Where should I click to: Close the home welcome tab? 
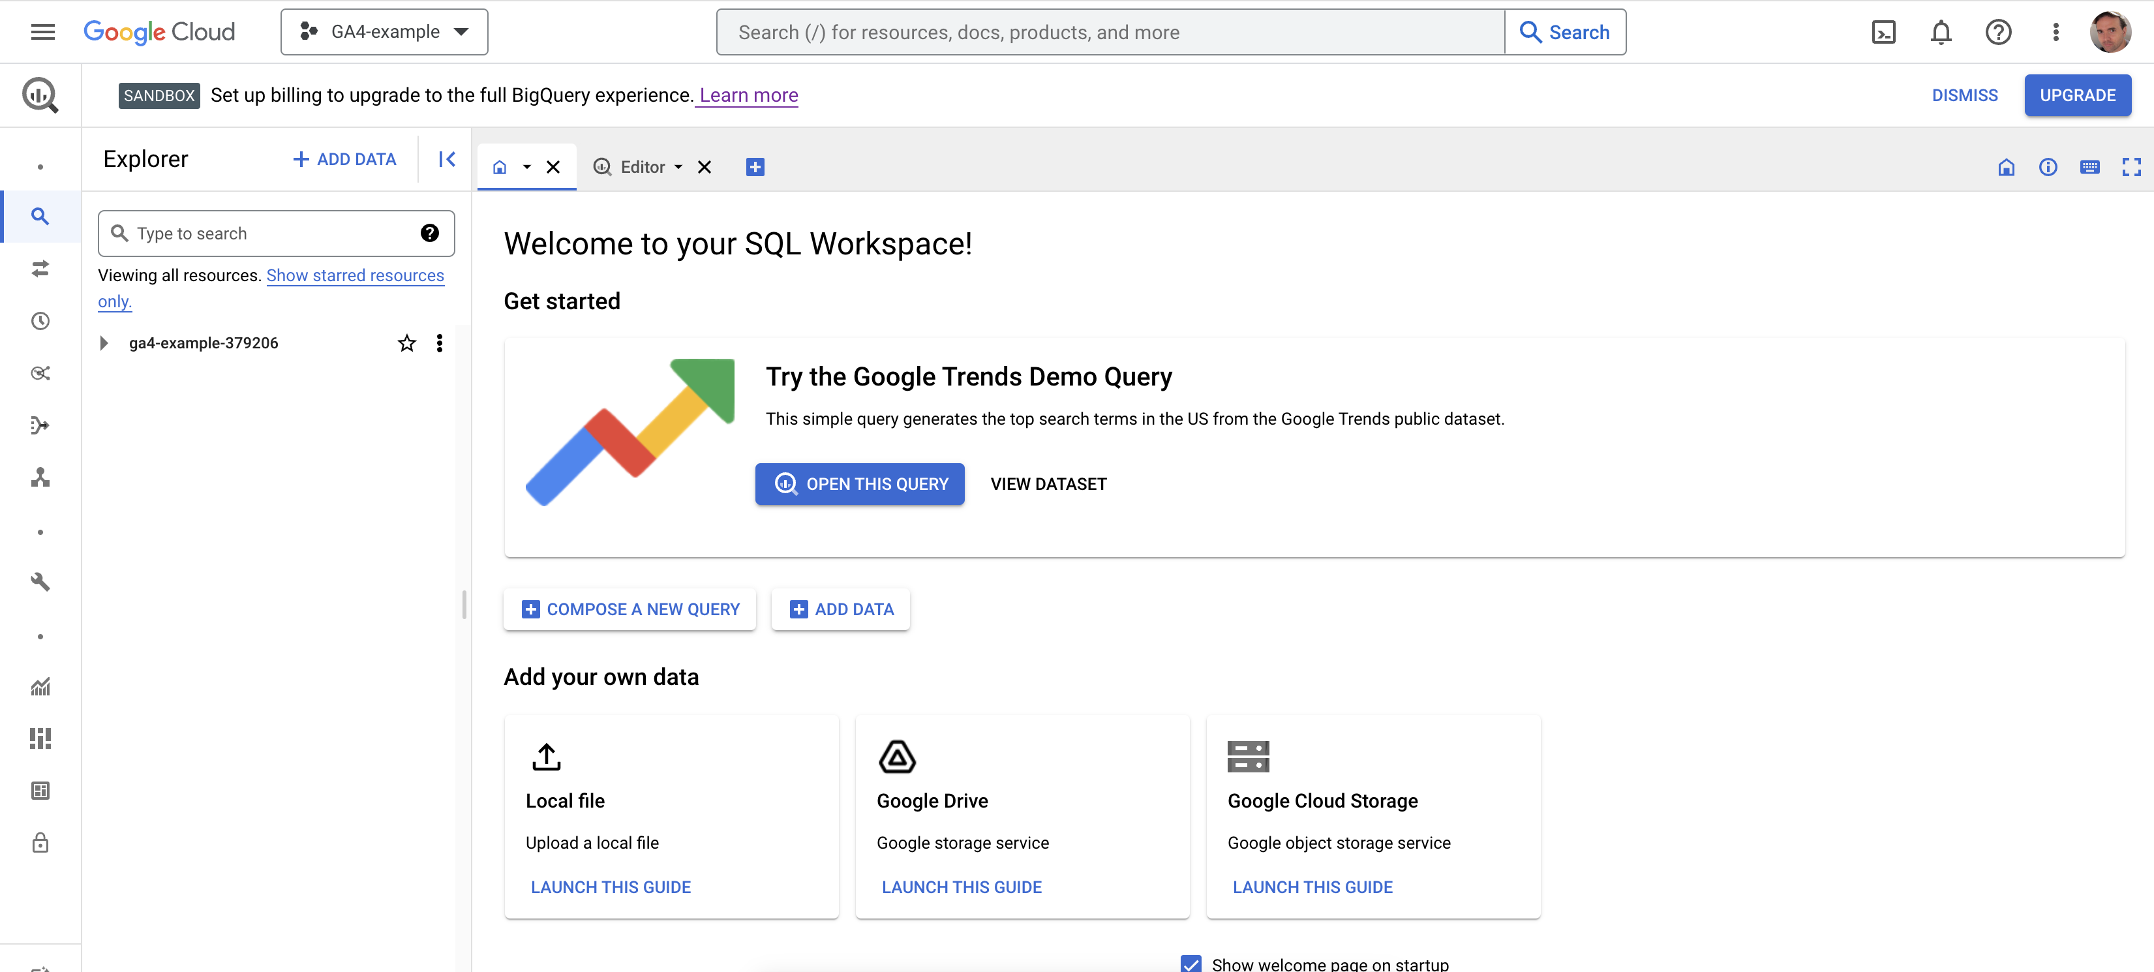click(553, 167)
